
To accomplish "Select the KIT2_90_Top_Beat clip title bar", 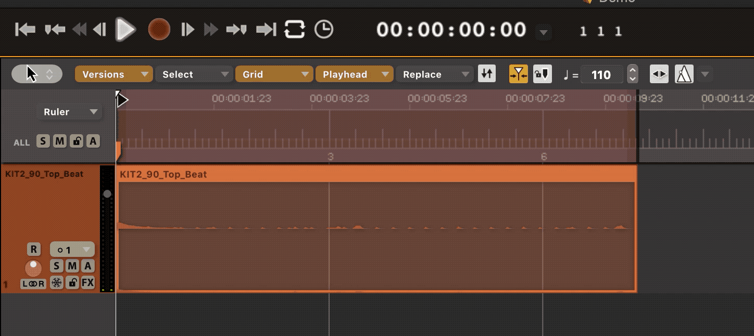I will [377, 174].
